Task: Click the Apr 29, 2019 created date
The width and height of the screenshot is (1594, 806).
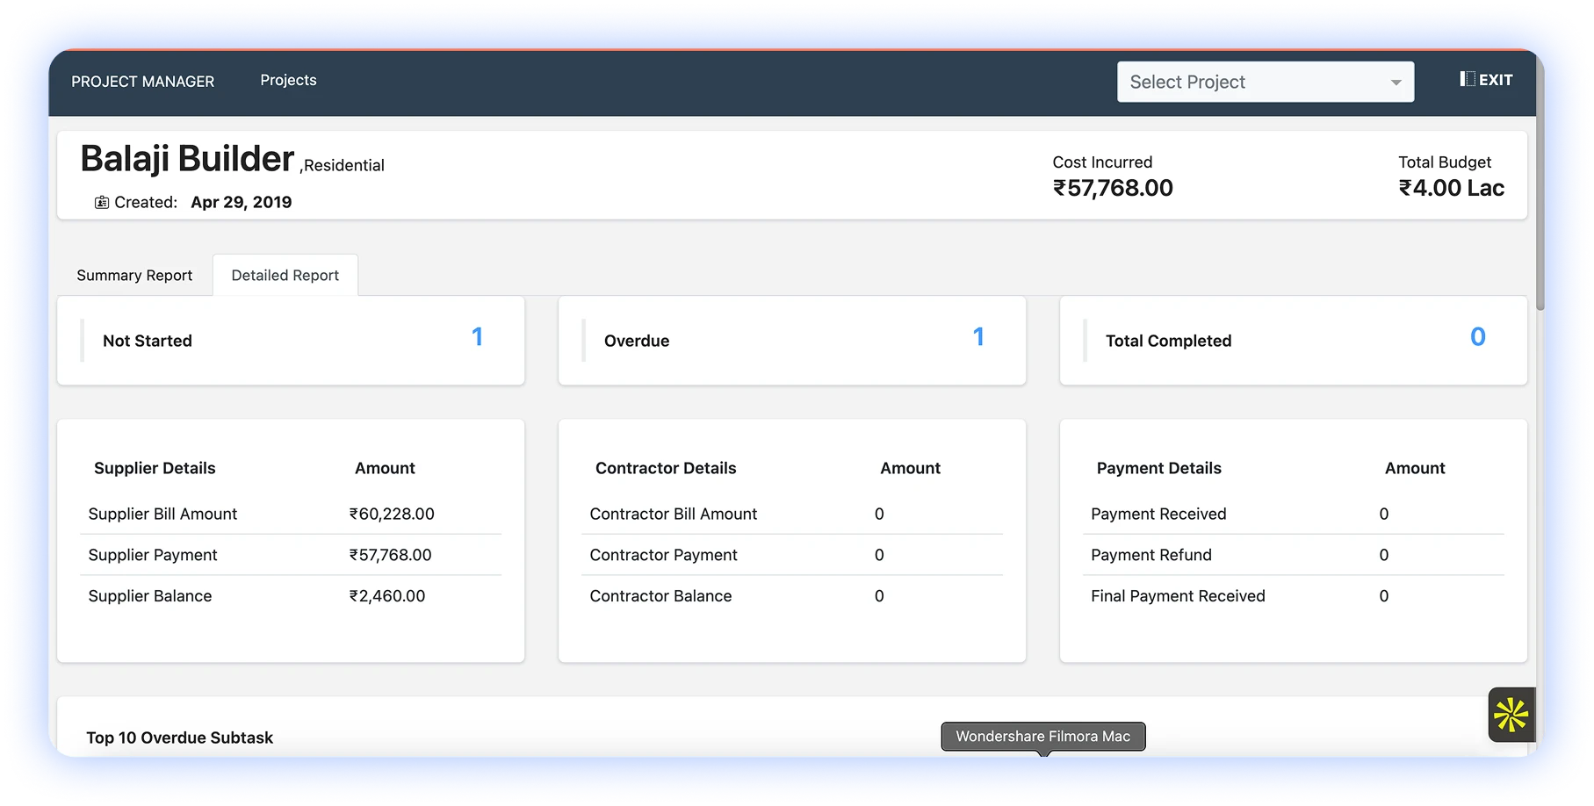Action: 242,202
